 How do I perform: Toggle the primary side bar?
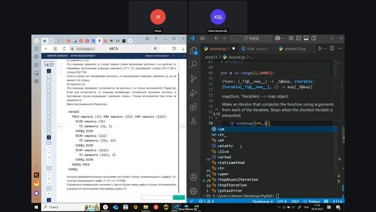298,38
